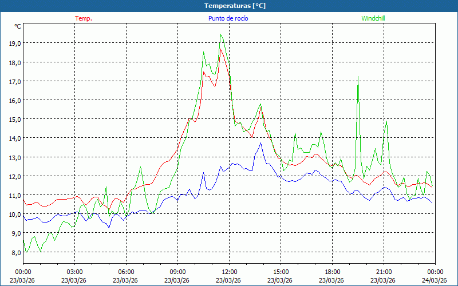Click the 15:00 time axis label

pos(281,272)
